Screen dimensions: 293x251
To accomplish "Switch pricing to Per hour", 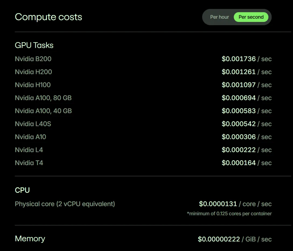I will [219, 17].
